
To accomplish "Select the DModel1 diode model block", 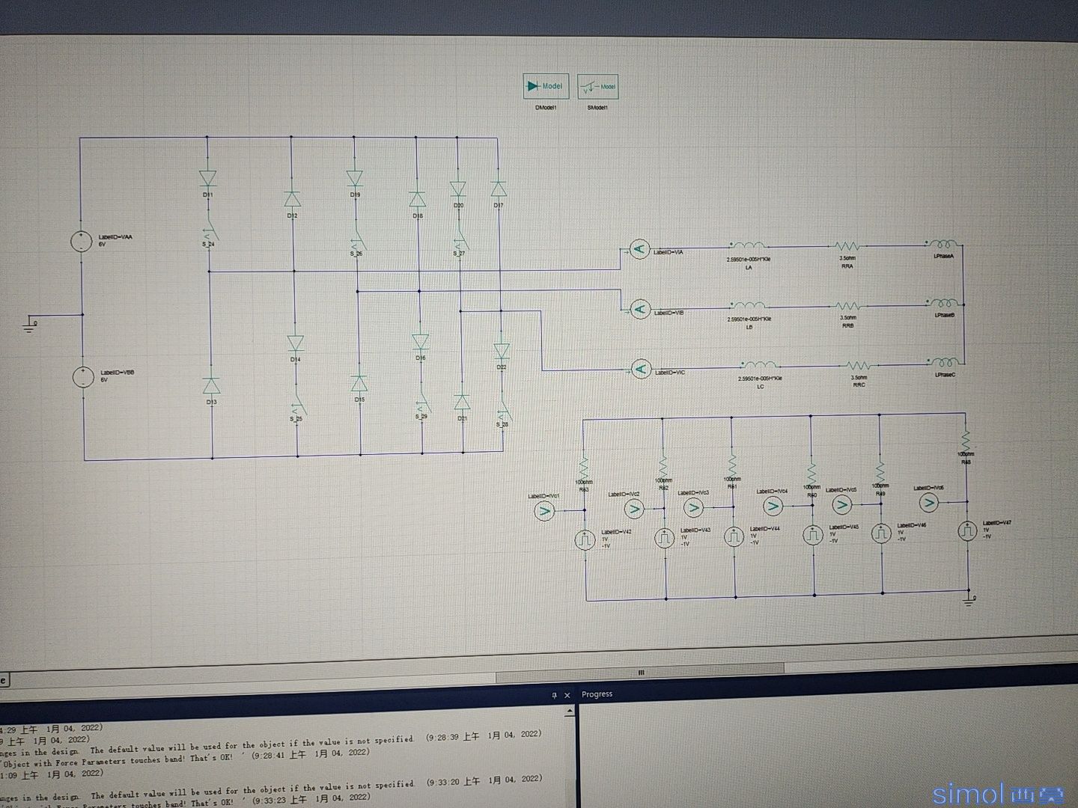I will point(546,86).
